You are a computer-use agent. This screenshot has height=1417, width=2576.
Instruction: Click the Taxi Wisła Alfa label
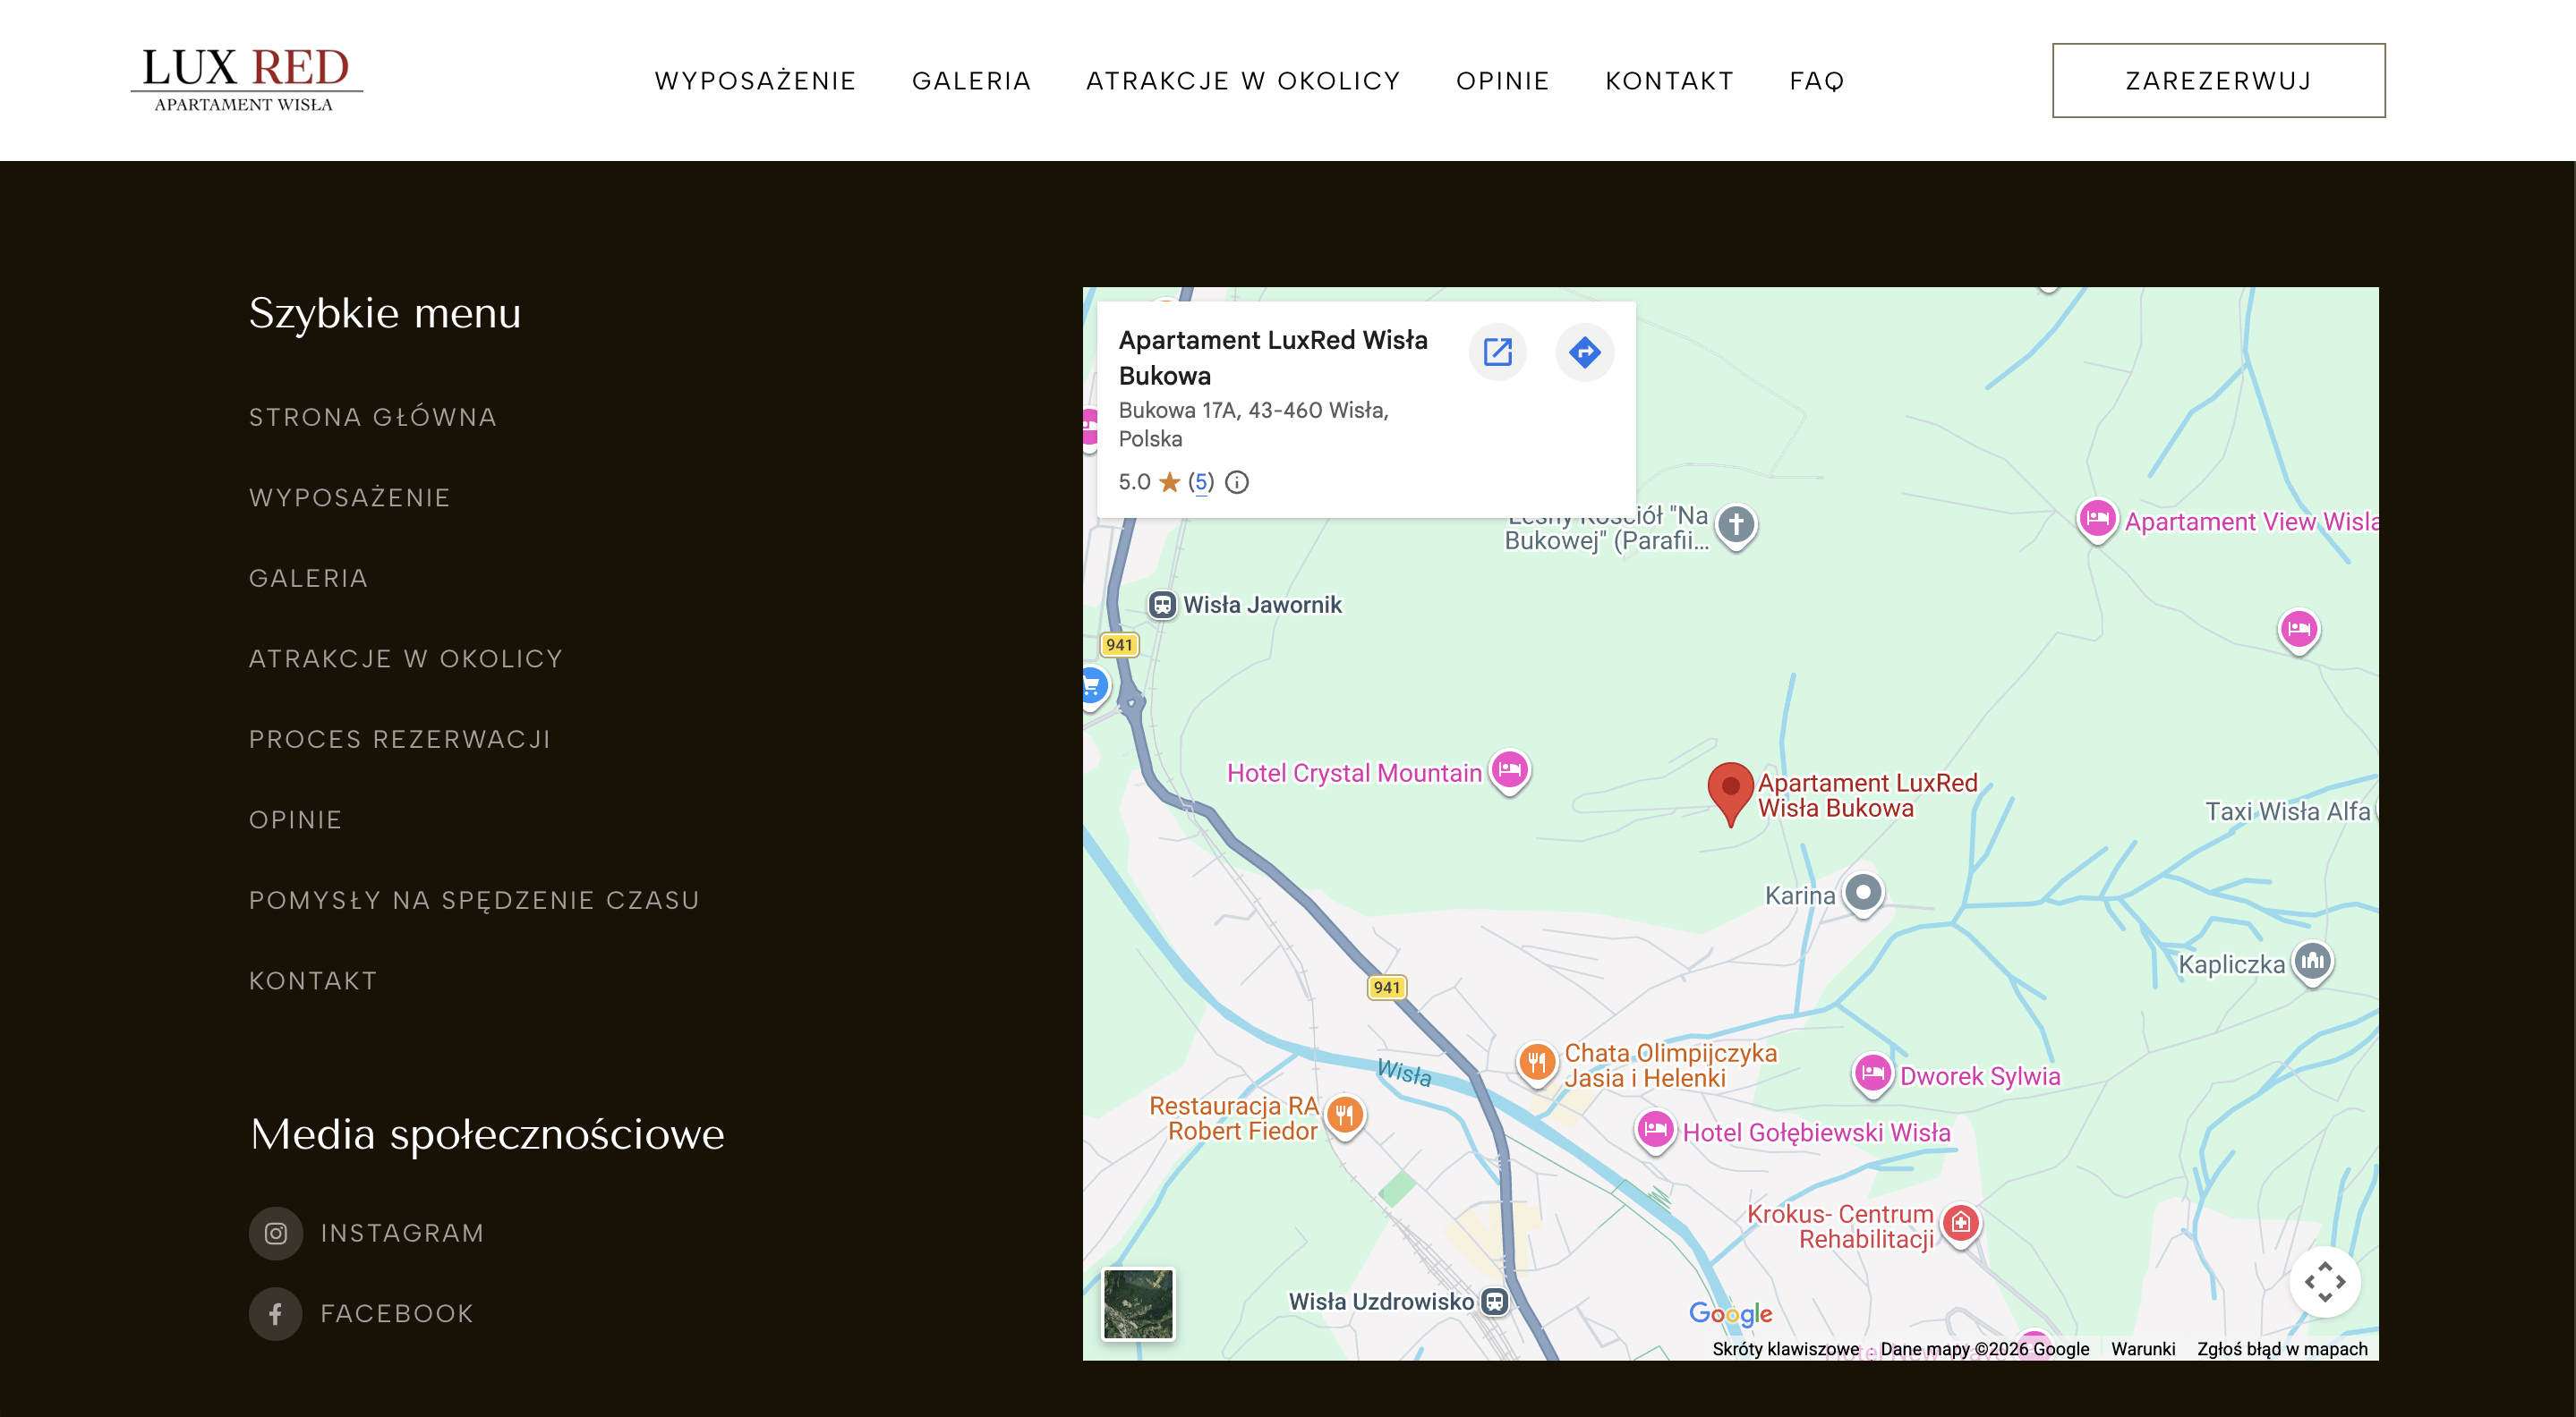2288,811
